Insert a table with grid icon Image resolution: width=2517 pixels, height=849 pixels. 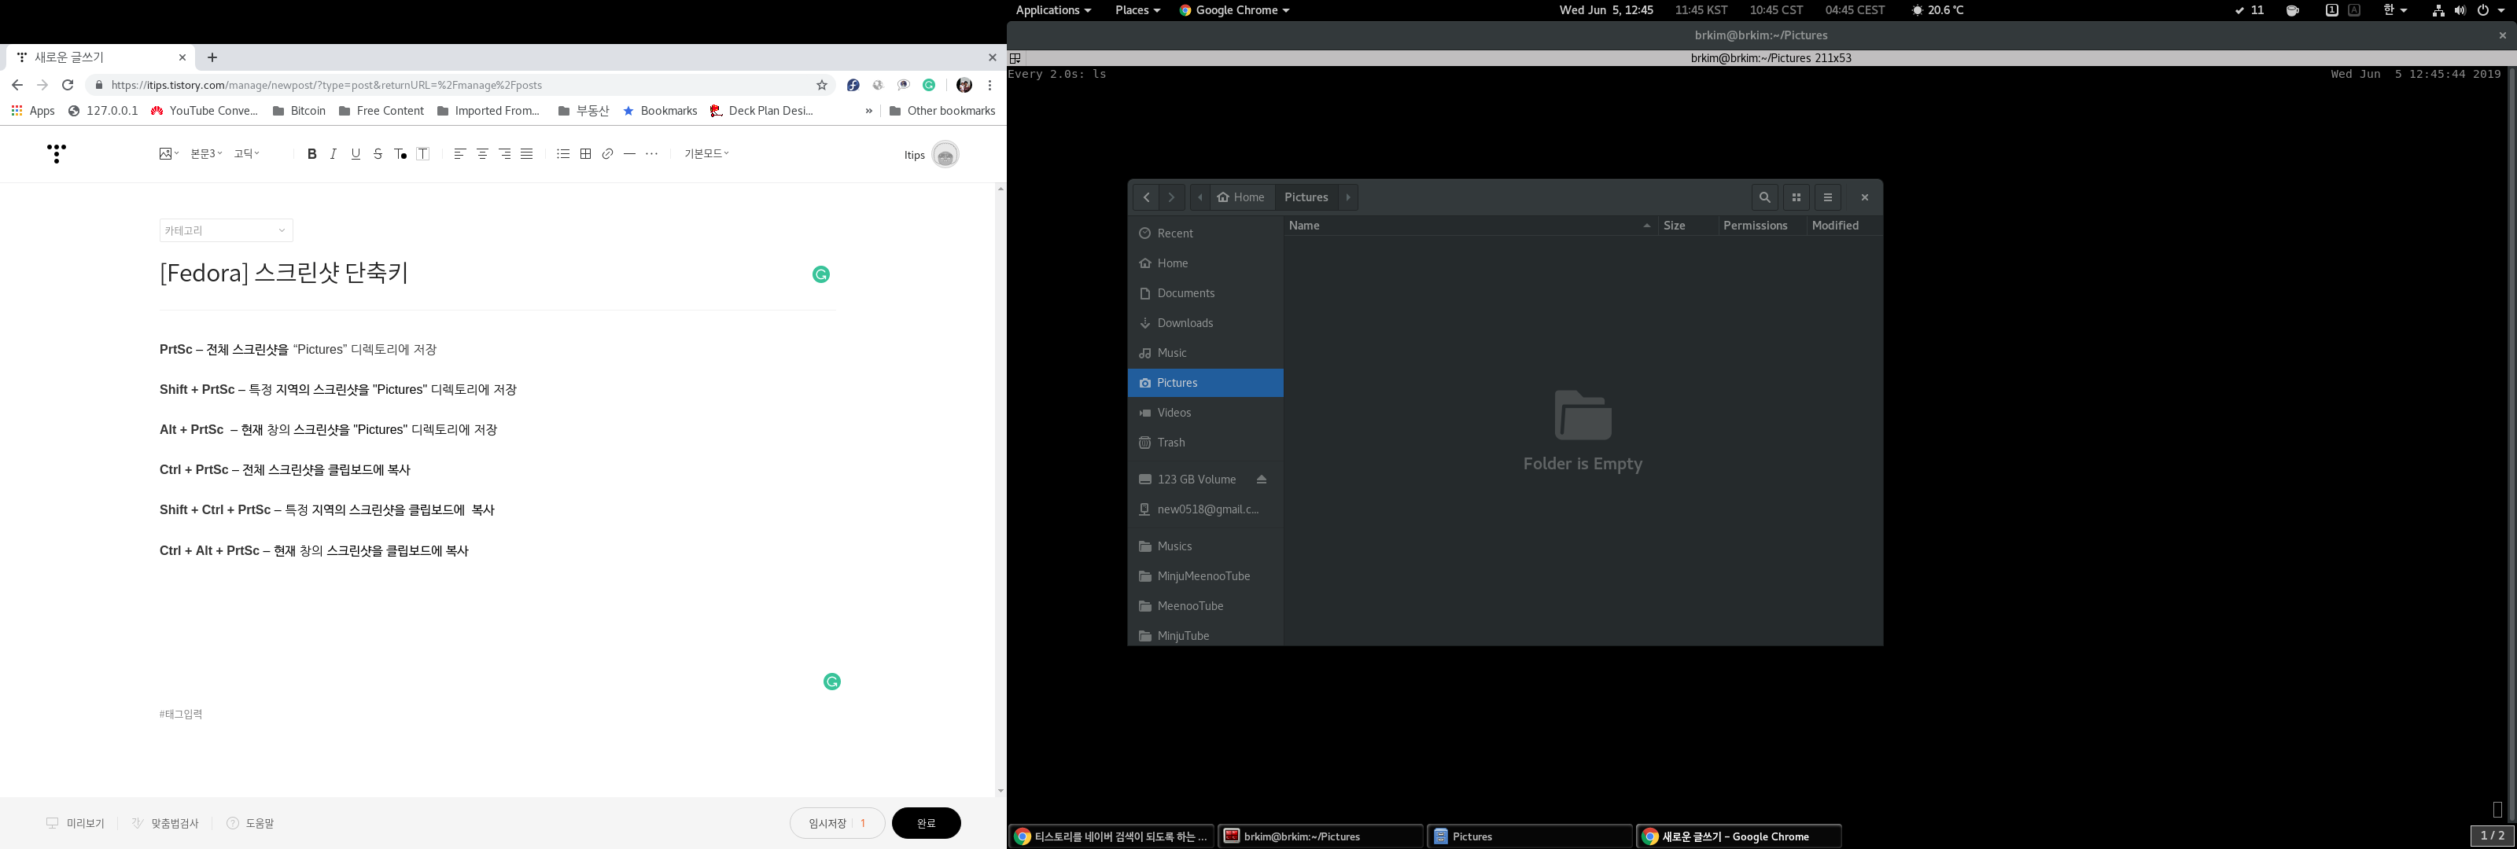coord(585,154)
